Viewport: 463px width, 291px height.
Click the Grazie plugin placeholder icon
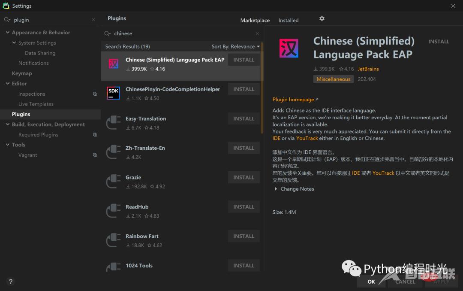point(113,182)
